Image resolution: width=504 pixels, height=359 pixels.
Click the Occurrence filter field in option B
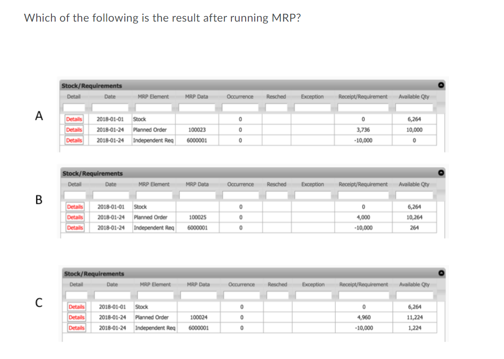pyautogui.click(x=240, y=194)
